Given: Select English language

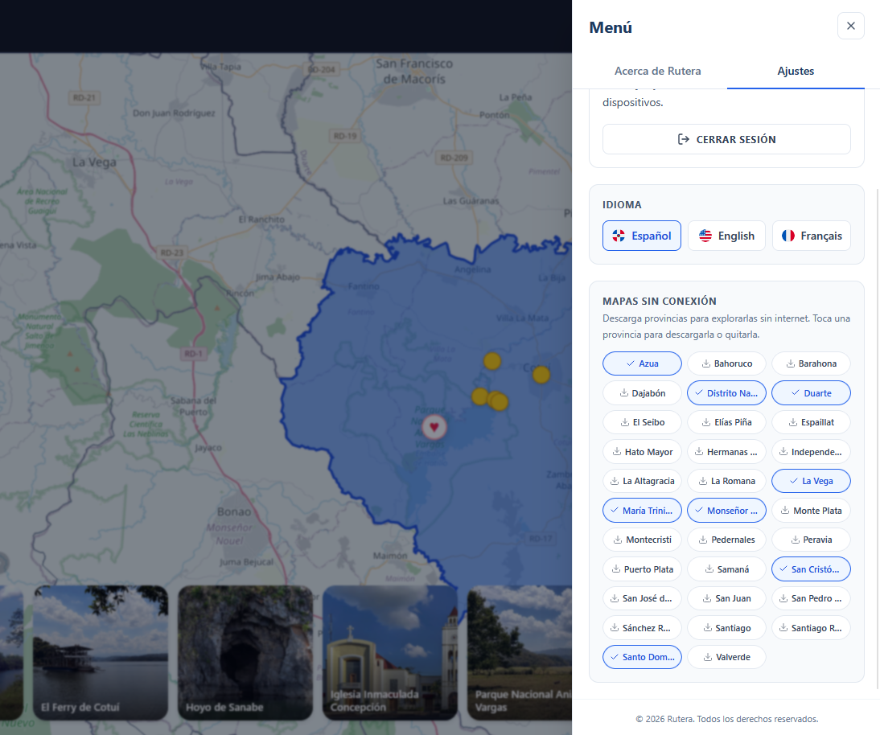Looking at the screenshot, I should tap(726, 236).
